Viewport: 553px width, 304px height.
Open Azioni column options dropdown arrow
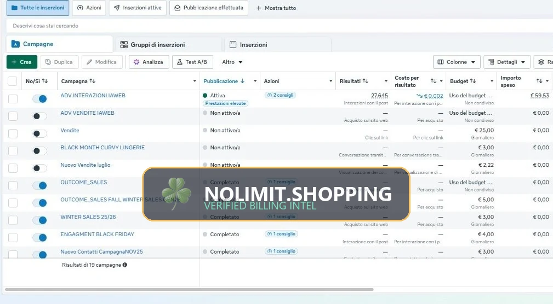tap(331, 81)
